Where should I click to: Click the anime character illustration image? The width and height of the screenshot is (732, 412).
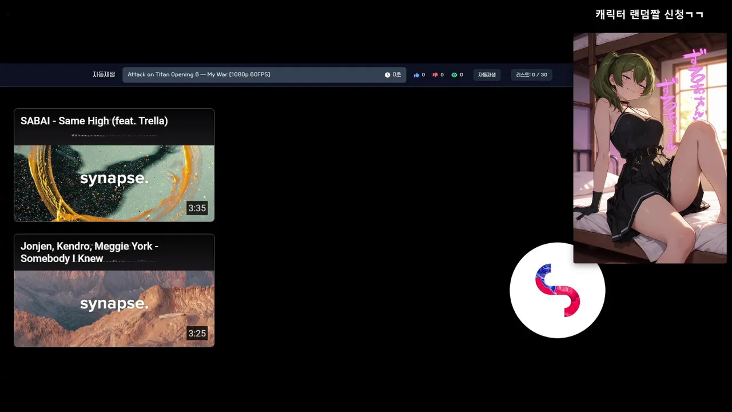[650, 148]
